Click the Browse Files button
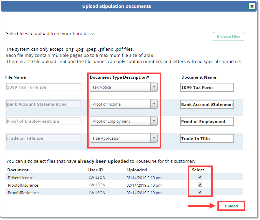 click(x=228, y=36)
